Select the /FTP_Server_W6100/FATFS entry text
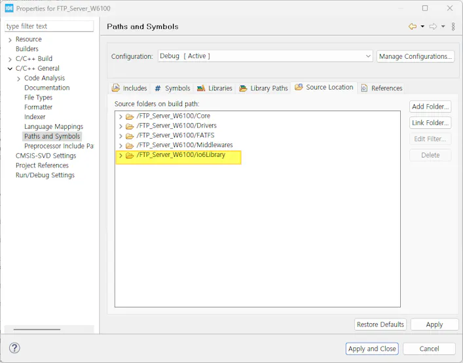The width and height of the screenshot is (463, 363). pos(176,135)
